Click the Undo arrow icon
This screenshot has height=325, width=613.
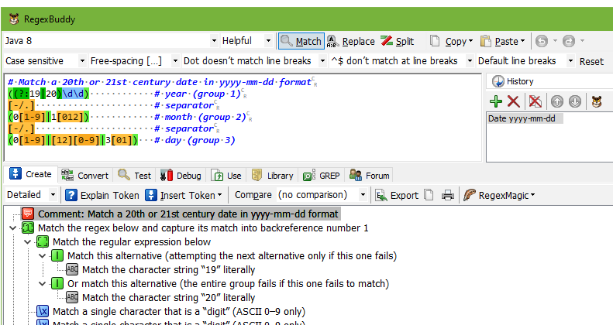(x=542, y=41)
